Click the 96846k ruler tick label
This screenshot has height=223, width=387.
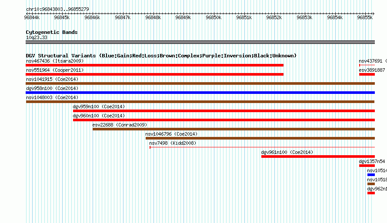tap(92, 17)
